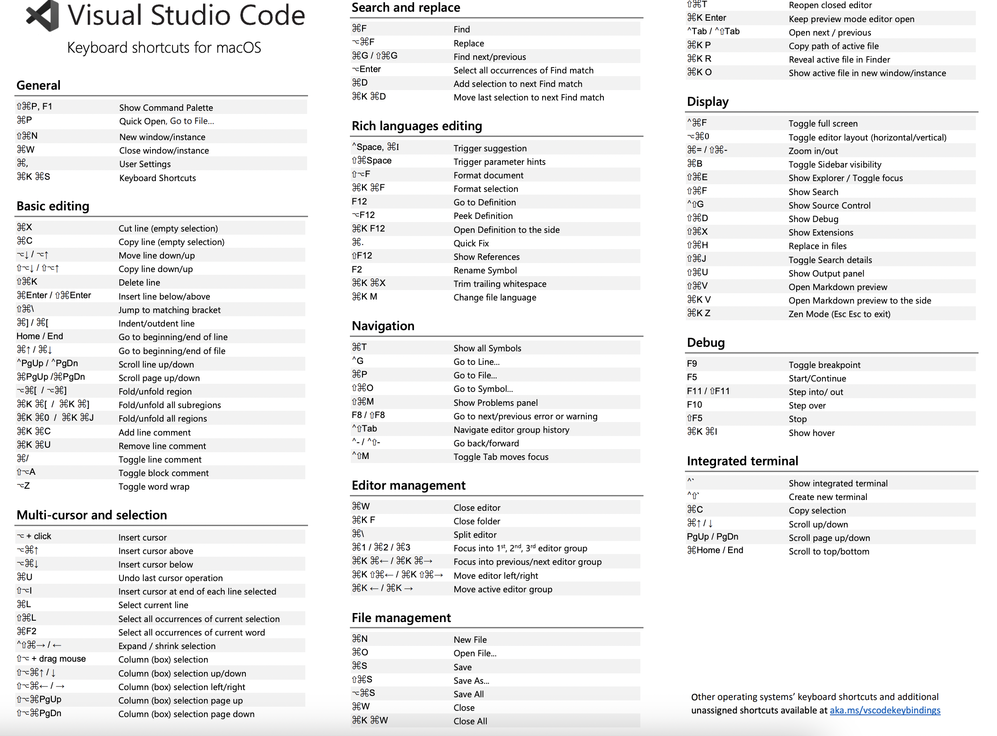
Task: Click the "Toggle full screen" entry
Action: 823,123
